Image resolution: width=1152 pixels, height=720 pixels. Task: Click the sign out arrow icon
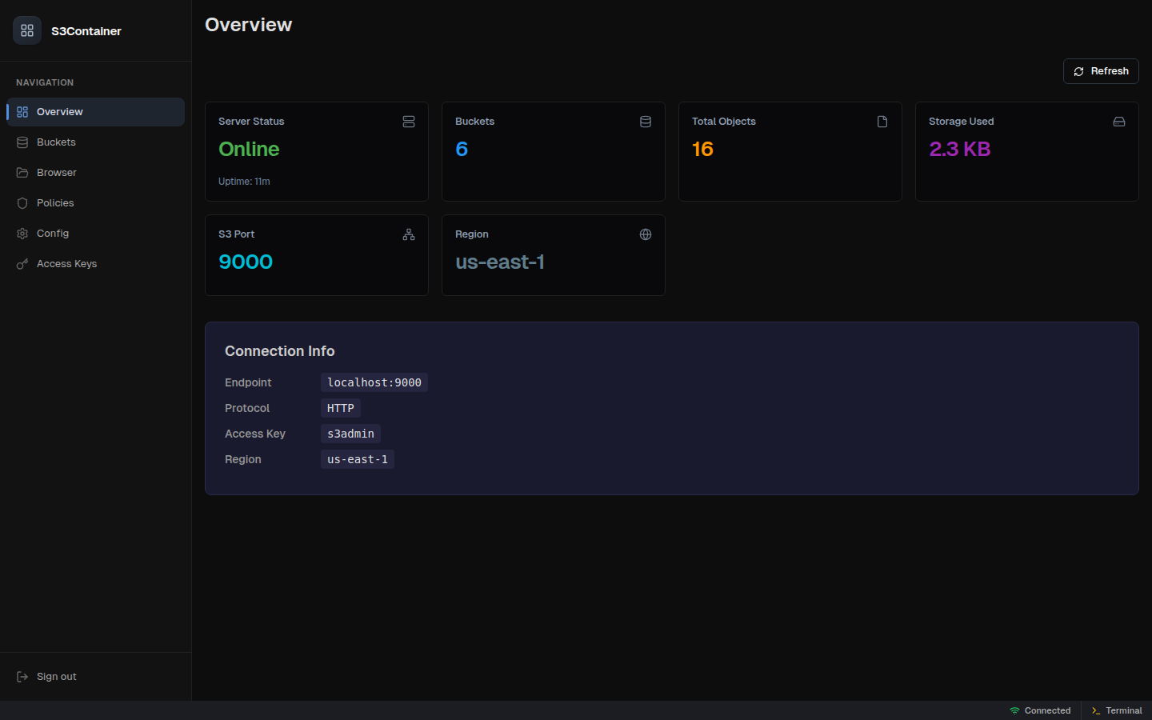(22, 676)
